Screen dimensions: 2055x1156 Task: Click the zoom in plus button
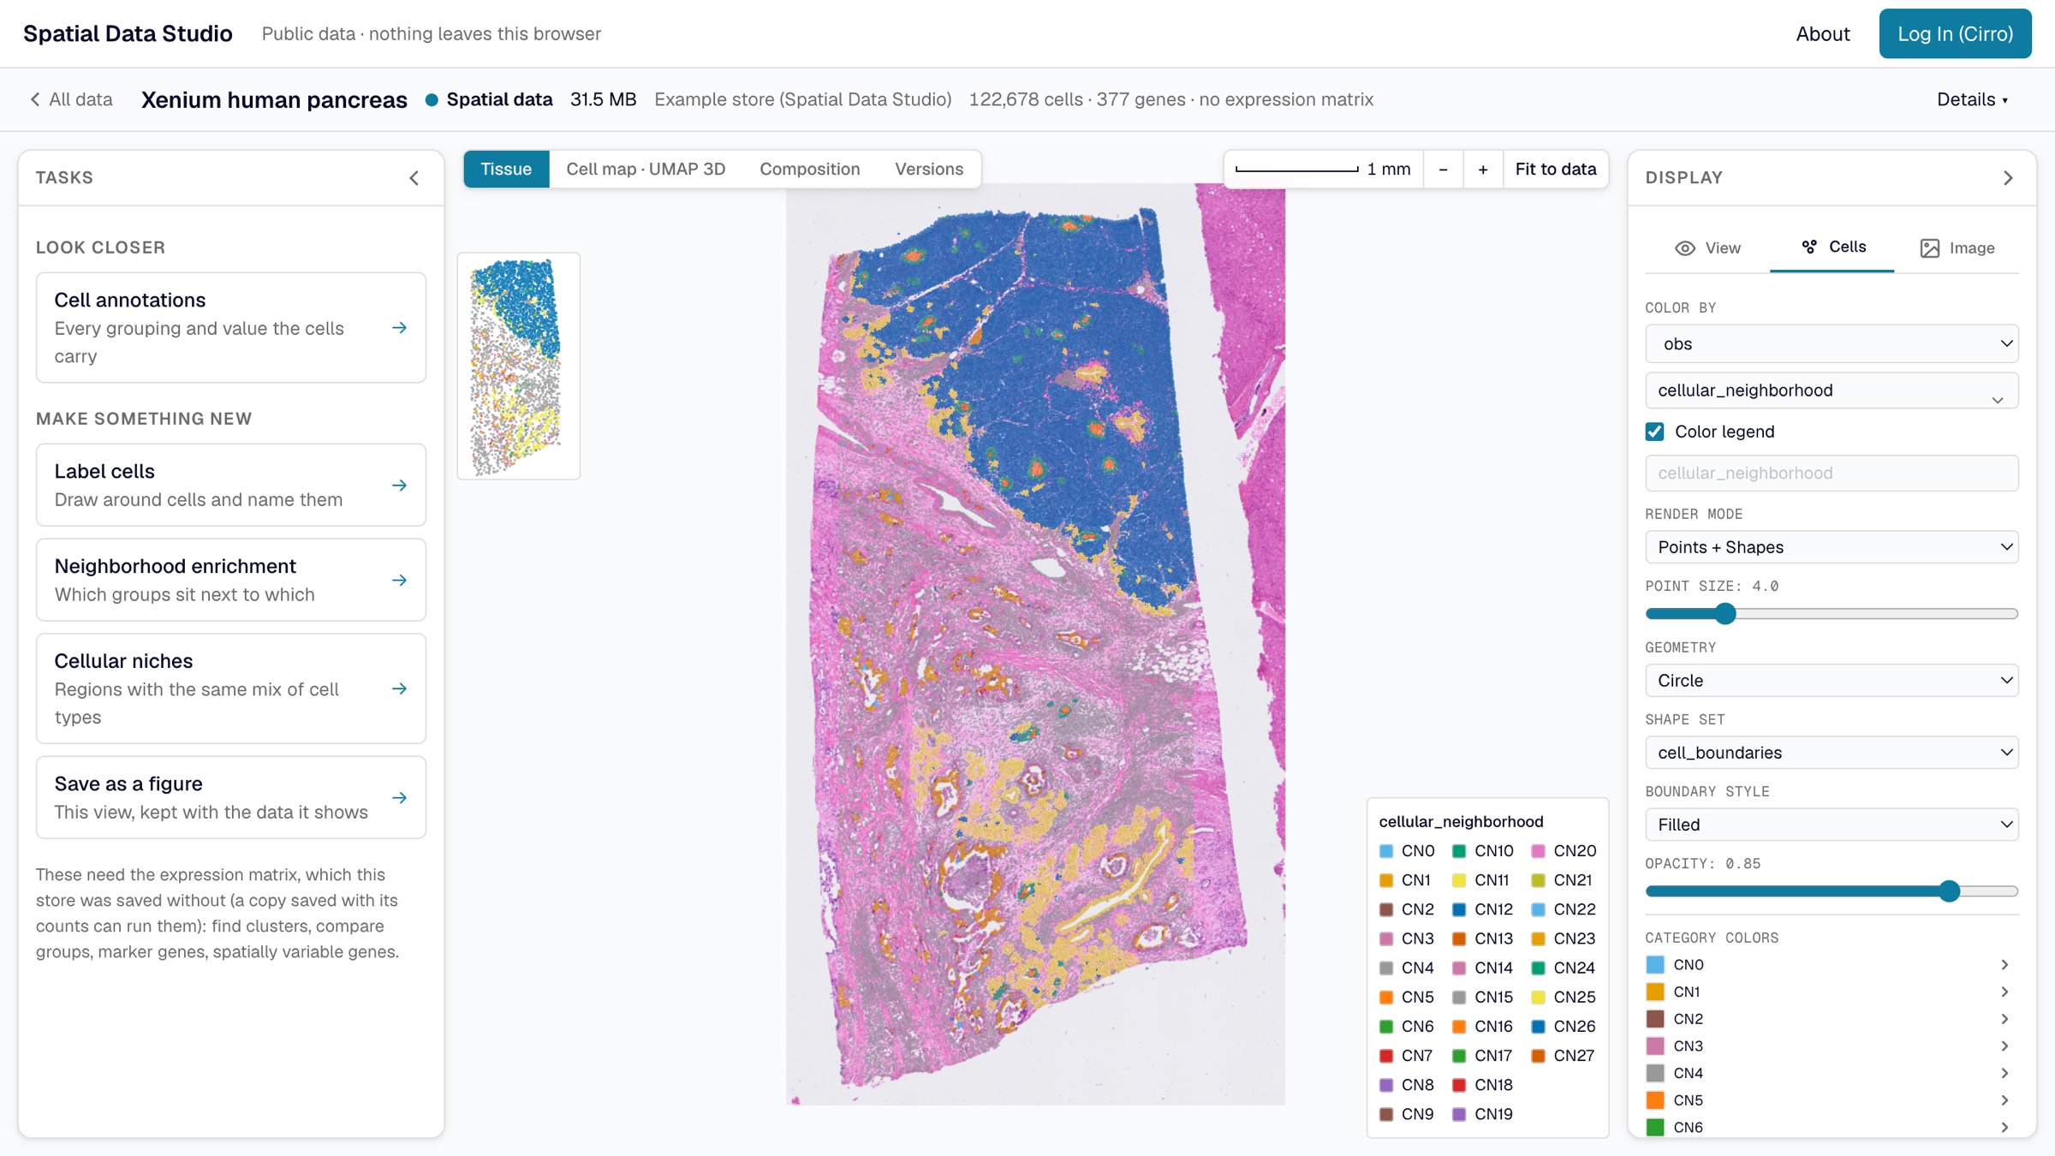1483,170
